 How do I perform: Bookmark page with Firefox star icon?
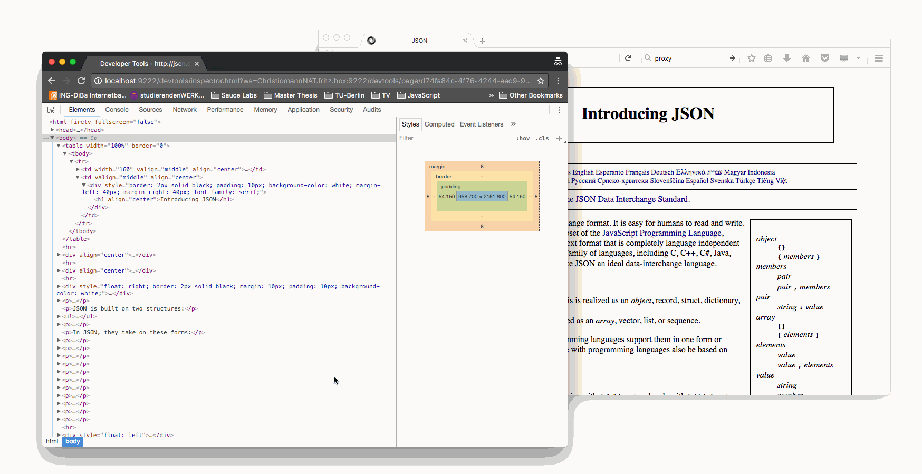click(752, 58)
